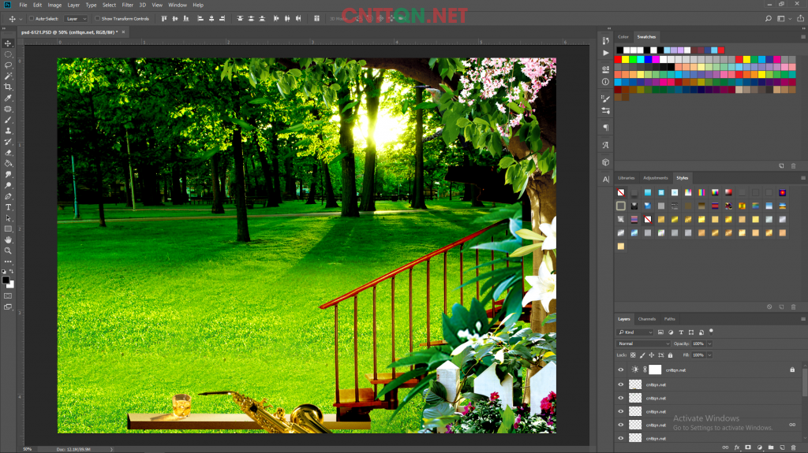
Task: Toggle Lock Transparent Pixels in the Layers panel
Action: [633, 355]
